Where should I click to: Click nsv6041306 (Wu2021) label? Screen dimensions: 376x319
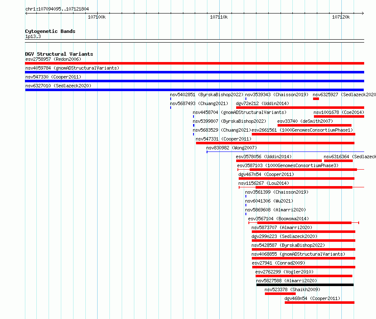pos(269,201)
